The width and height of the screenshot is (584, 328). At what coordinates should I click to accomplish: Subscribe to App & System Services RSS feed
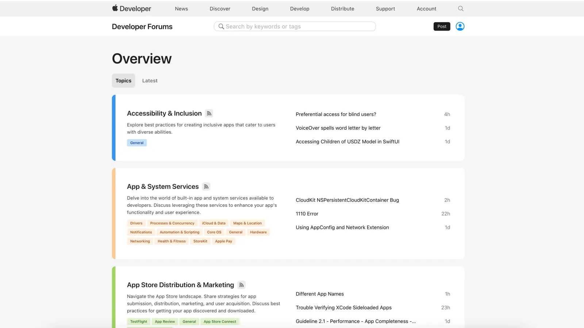[206, 187]
